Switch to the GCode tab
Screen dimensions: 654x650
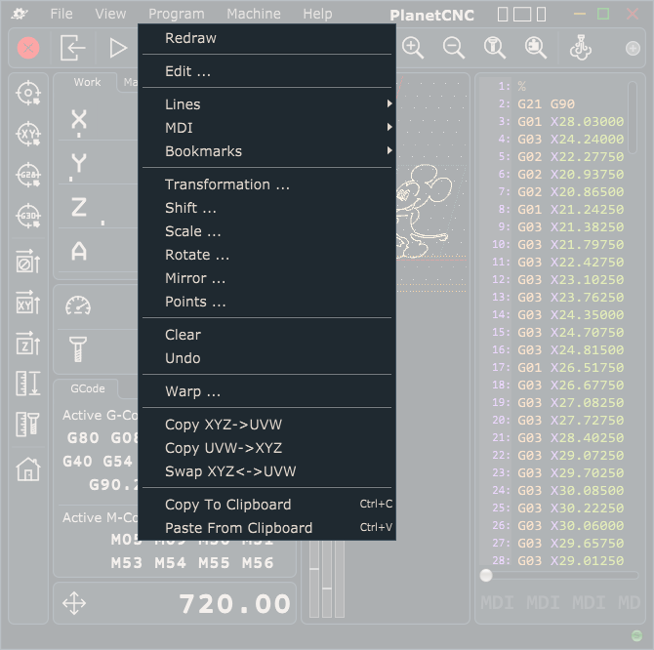[x=88, y=388]
